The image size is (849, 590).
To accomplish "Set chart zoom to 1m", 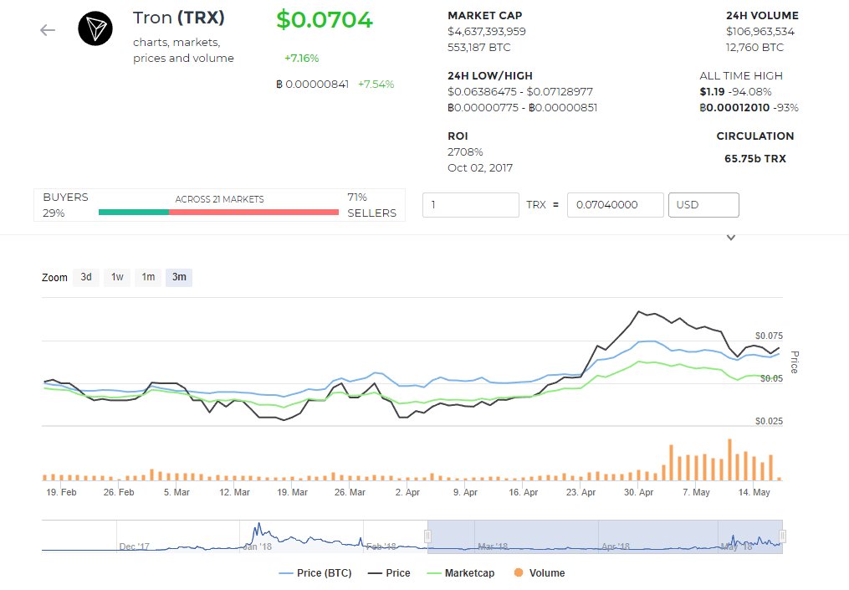I will [148, 277].
